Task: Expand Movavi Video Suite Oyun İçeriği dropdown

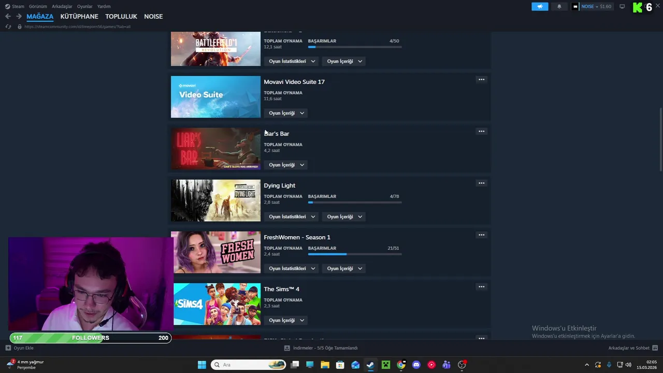Action: click(x=286, y=113)
